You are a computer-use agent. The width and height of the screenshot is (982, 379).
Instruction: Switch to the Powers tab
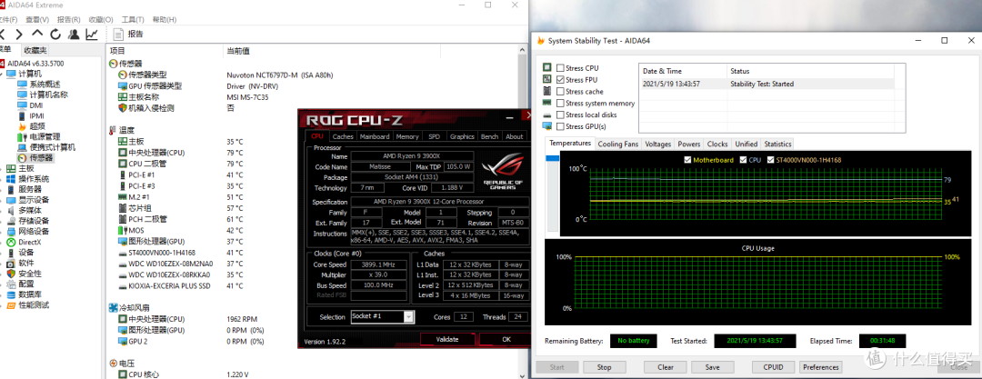coord(689,144)
